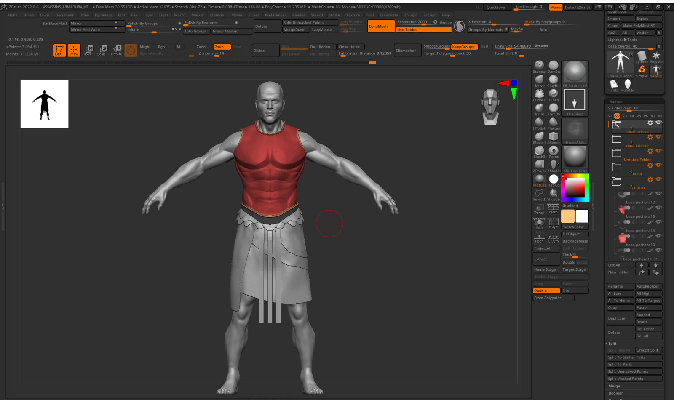Toggle the Zsub sculpt mode
The height and width of the screenshot is (400, 674).
coord(222,47)
